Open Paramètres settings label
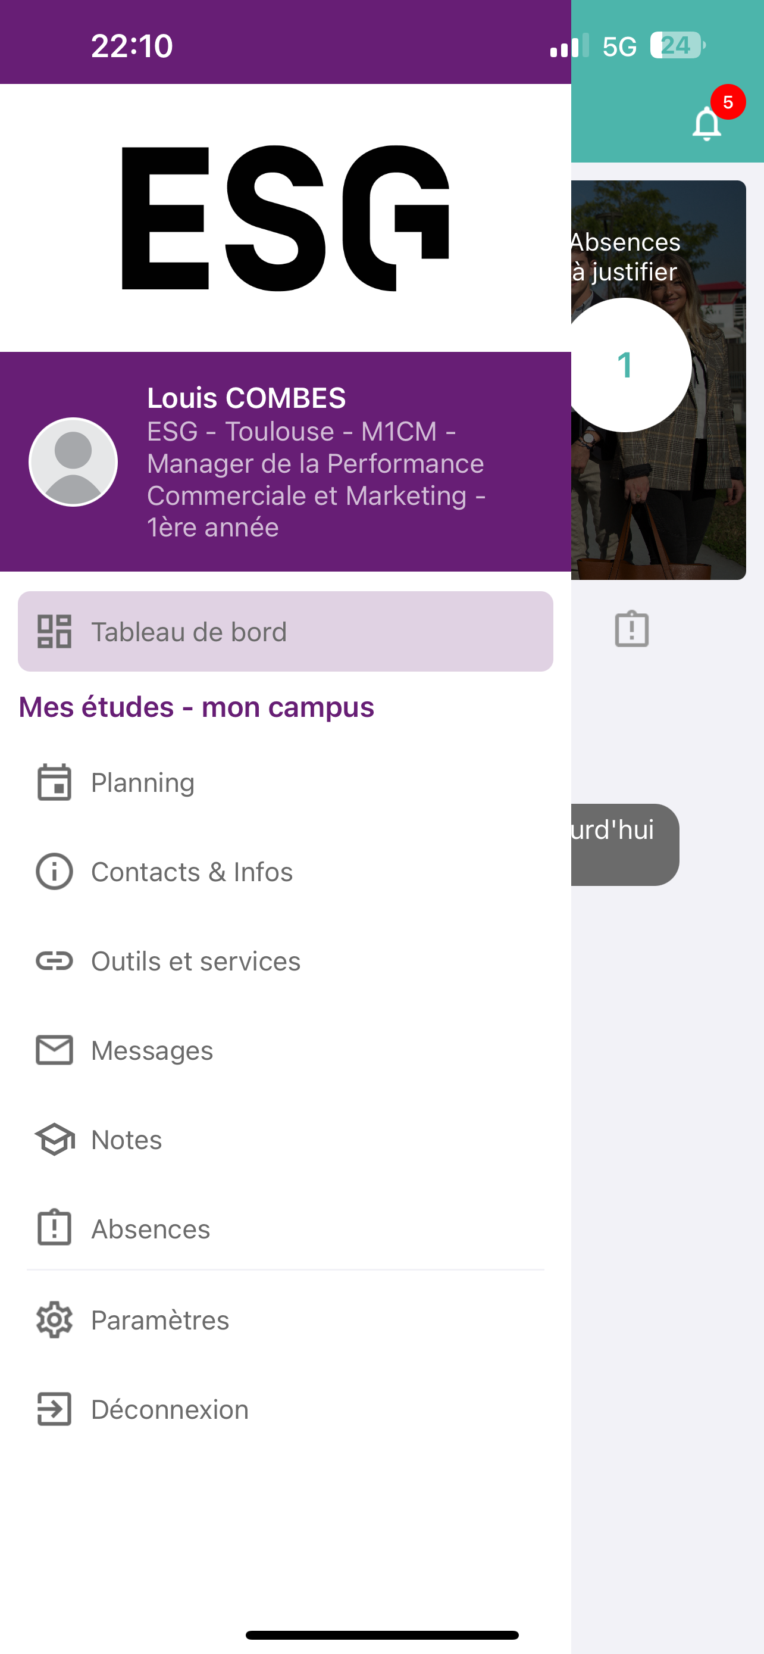 click(159, 1319)
